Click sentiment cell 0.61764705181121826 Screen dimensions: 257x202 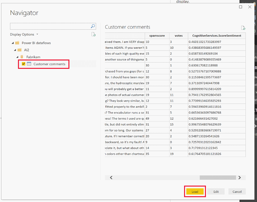(x=217, y=154)
